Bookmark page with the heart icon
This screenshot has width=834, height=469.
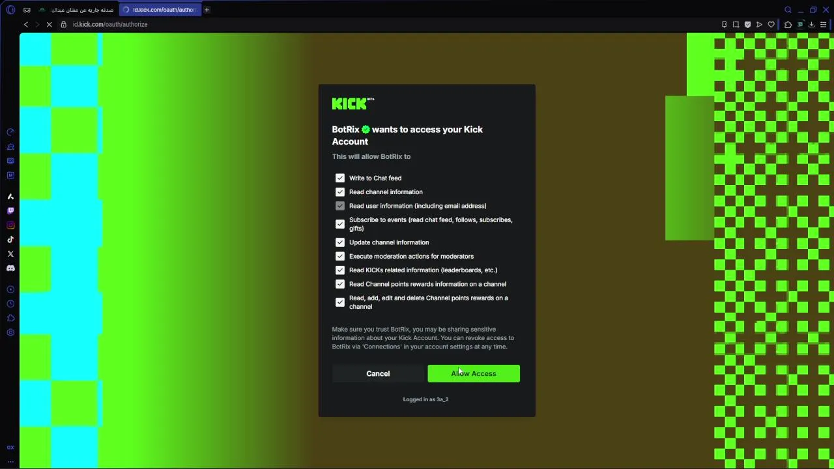(771, 25)
